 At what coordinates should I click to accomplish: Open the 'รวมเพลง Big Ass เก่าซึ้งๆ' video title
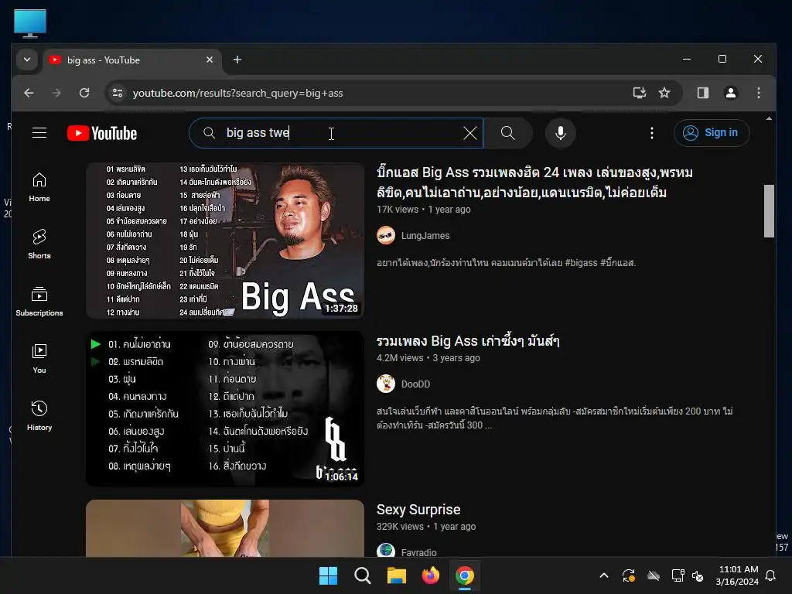tap(468, 341)
